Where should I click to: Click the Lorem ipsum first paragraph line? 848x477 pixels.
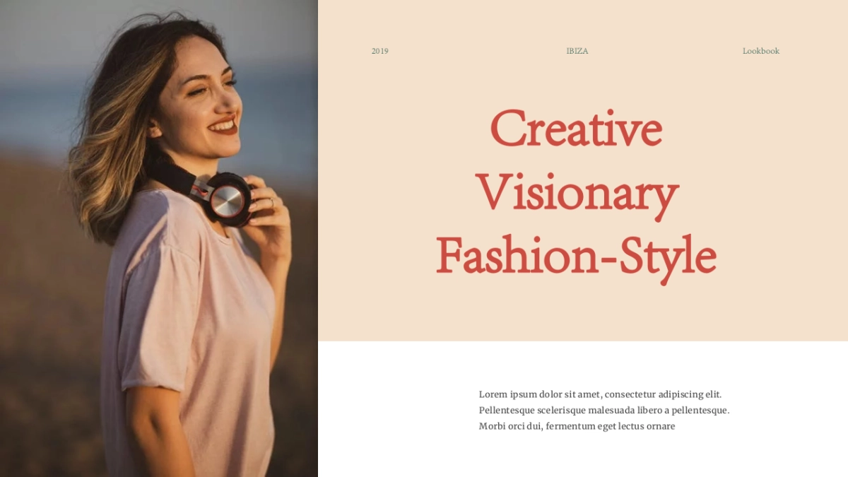(600, 394)
